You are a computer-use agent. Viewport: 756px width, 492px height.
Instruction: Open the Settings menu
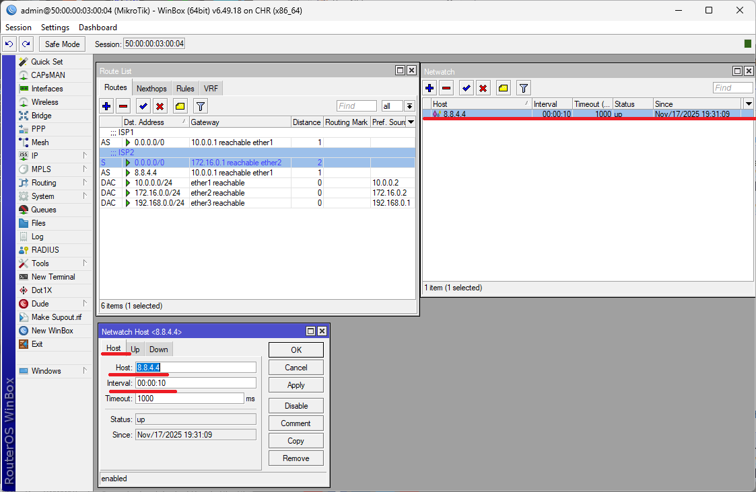click(55, 28)
